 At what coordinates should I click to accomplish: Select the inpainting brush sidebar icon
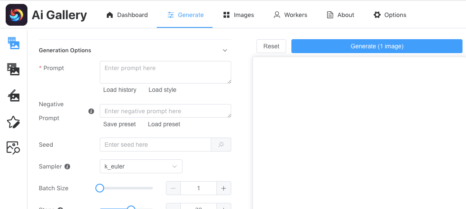point(14,95)
